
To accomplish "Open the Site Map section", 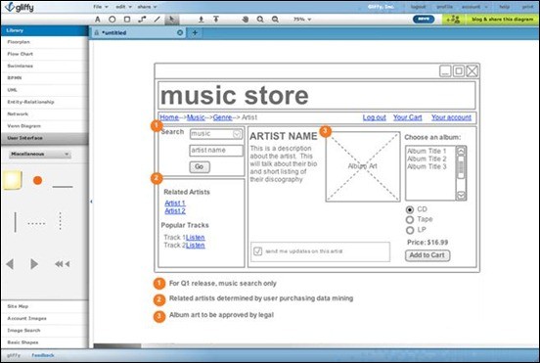I will [45, 306].
